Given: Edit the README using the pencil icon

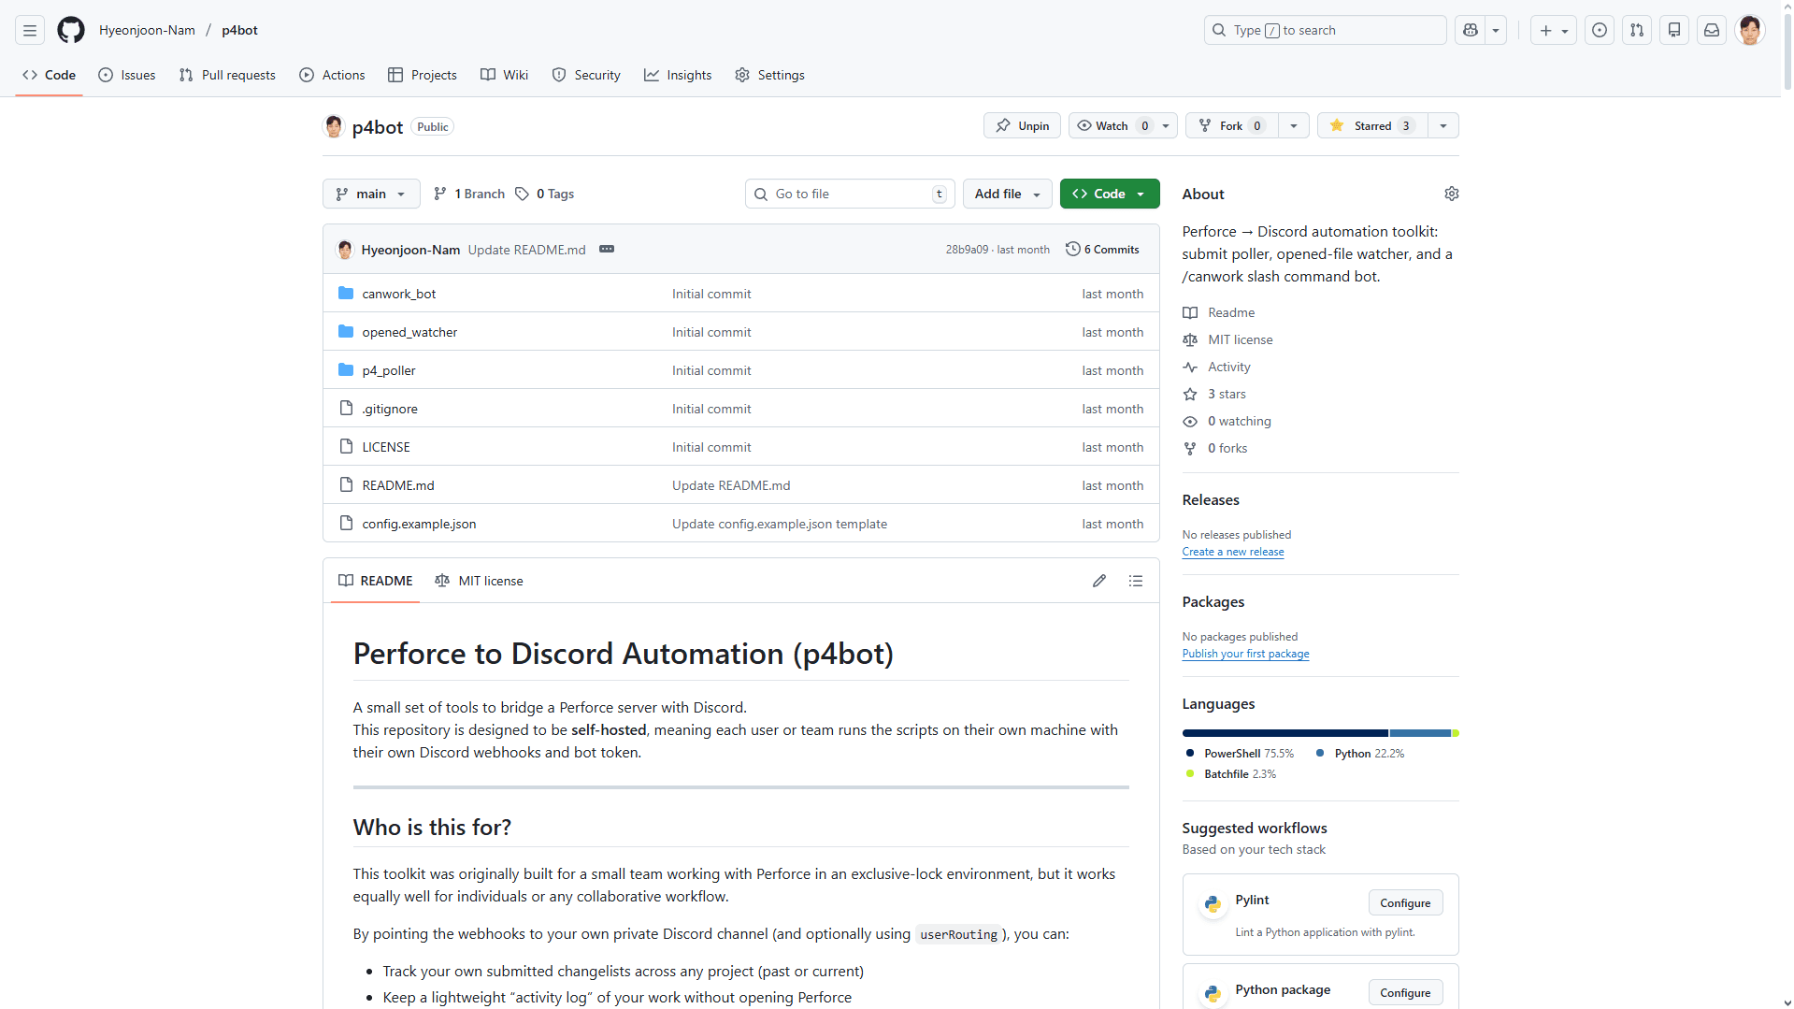Looking at the screenshot, I should (1098, 580).
